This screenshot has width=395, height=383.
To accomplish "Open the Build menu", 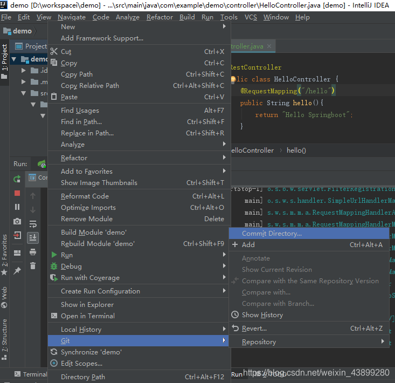I will [x=187, y=17].
